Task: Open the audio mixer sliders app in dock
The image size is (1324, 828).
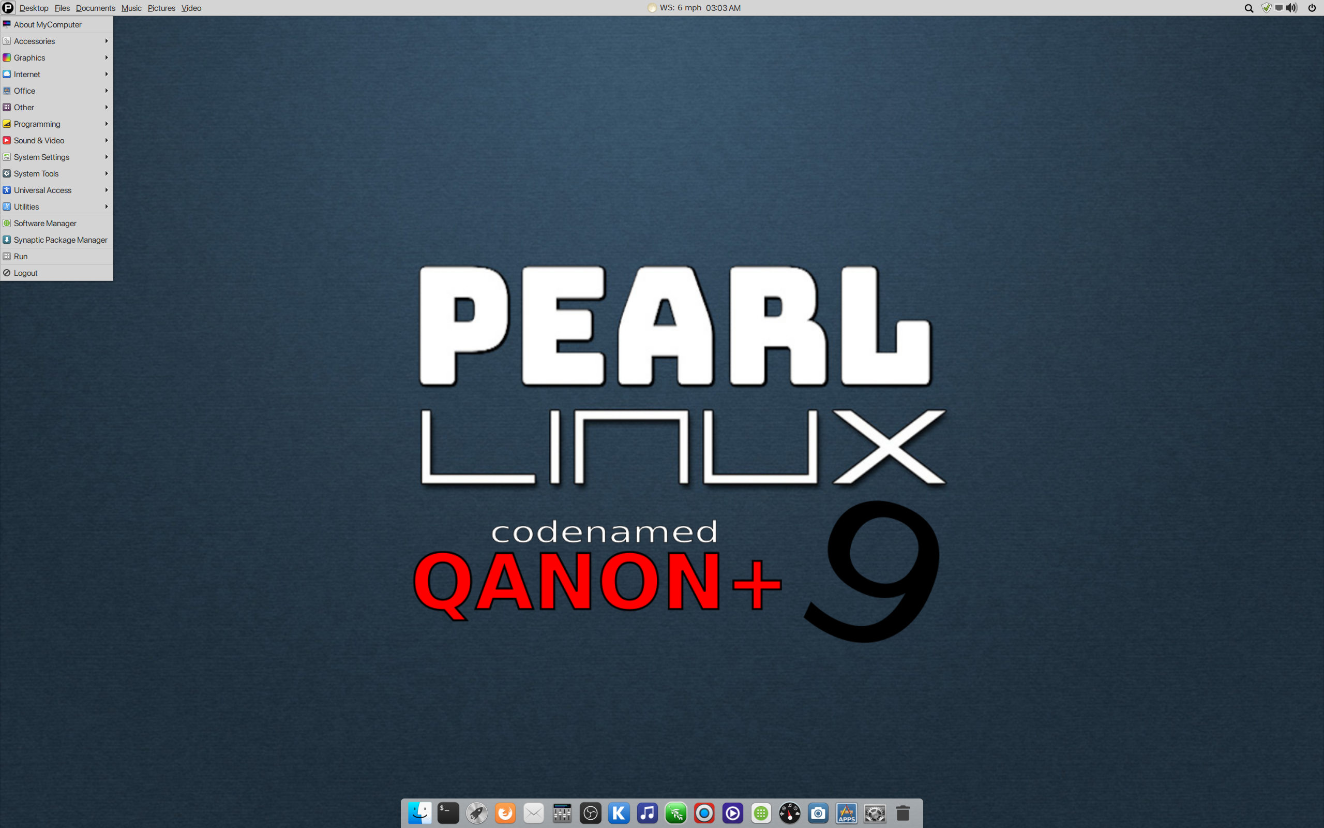Action: [562, 813]
